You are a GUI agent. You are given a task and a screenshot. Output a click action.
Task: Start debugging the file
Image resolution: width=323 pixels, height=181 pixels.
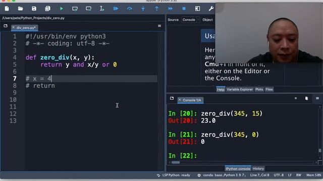(116, 9)
